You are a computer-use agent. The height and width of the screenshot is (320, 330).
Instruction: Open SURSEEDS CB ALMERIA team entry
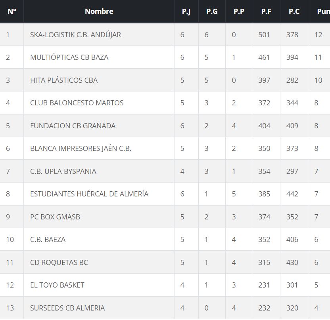click(67, 308)
